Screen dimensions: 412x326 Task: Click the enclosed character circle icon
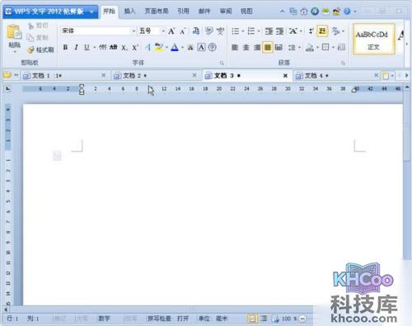pyautogui.click(x=212, y=47)
